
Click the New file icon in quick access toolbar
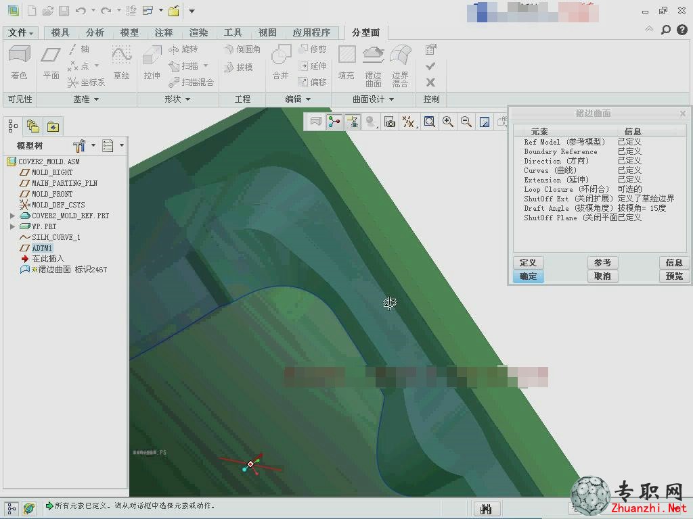click(32, 11)
